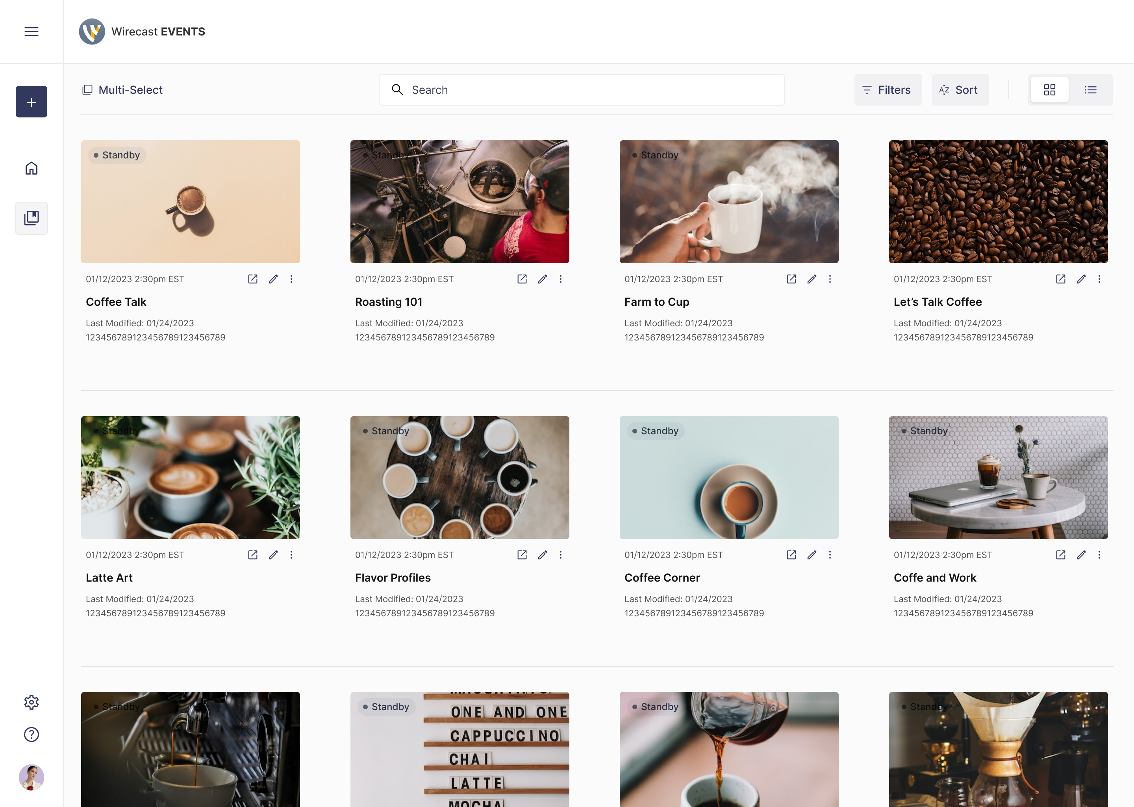Open the Coffee Corner thumbnail

[x=729, y=478]
